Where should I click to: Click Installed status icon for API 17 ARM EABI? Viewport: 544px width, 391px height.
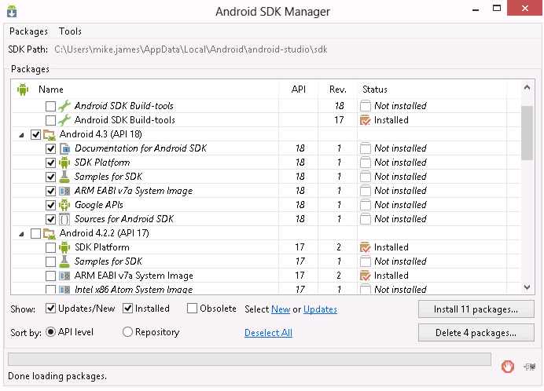pos(366,276)
